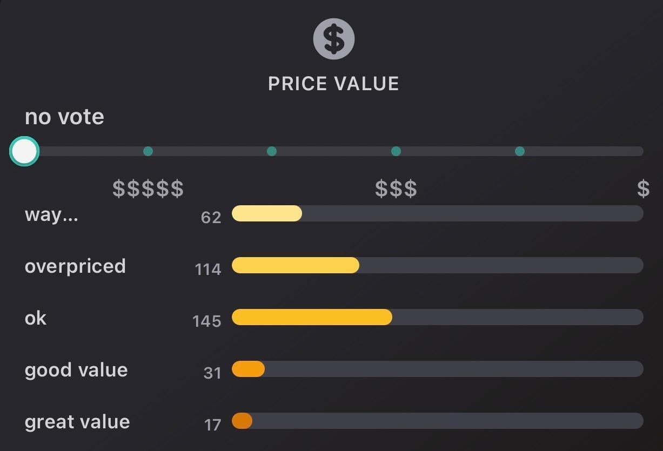This screenshot has height=451, width=663.
Task: Click the $$$$$ price label
Action: pos(148,189)
